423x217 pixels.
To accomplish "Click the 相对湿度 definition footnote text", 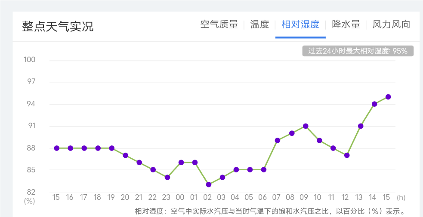I will (x=270, y=211).
